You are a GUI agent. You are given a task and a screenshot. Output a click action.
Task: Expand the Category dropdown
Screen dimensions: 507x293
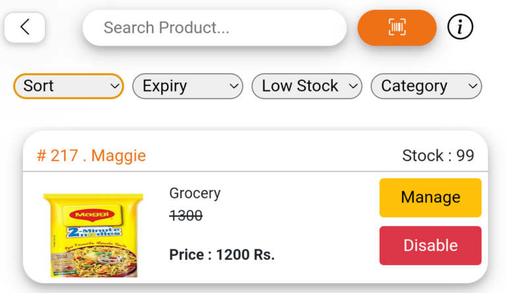pos(426,86)
